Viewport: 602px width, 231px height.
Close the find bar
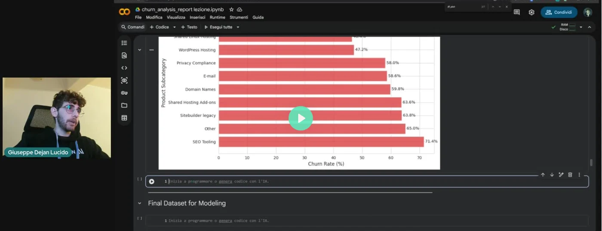(x=507, y=7)
